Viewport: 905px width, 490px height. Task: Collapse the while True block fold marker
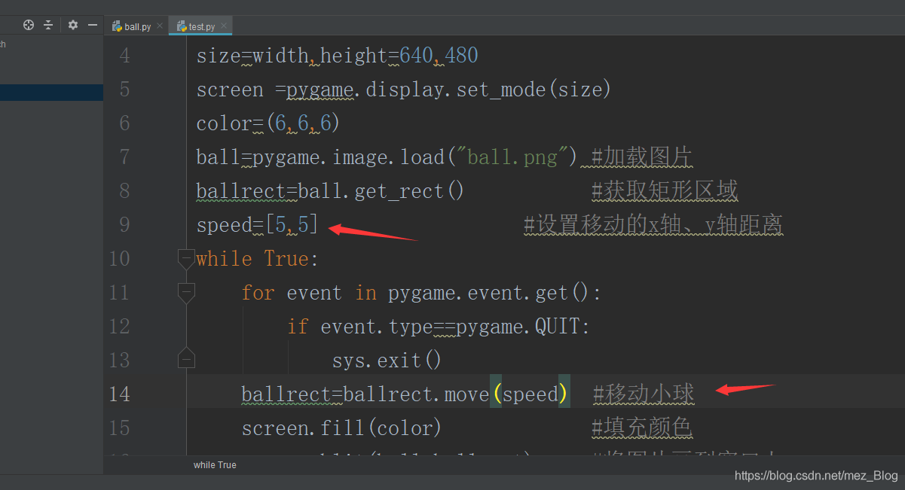click(186, 258)
